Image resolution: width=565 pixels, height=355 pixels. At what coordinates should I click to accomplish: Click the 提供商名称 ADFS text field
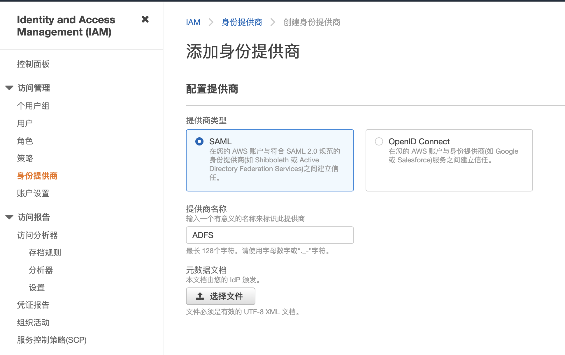click(x=270, y=235)
